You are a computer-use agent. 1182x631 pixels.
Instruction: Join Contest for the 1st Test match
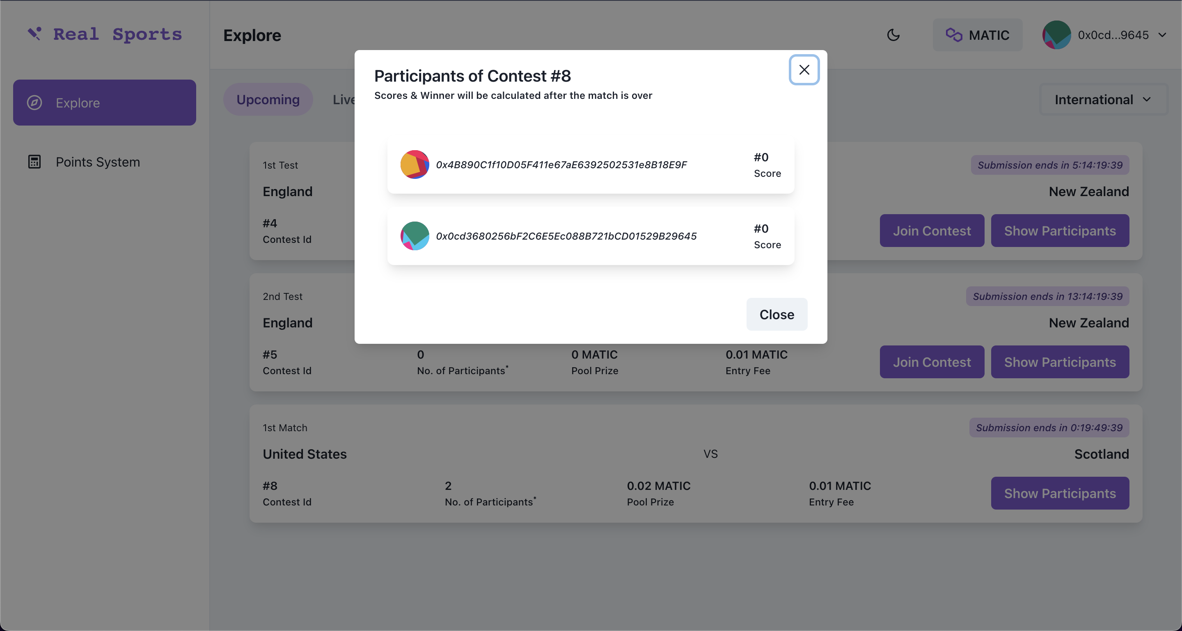pos(932,231)
